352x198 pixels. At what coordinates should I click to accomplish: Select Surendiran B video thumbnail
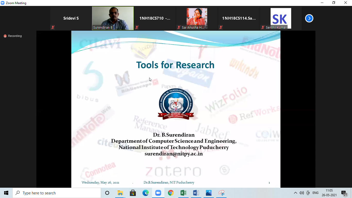tap(113, 18)
